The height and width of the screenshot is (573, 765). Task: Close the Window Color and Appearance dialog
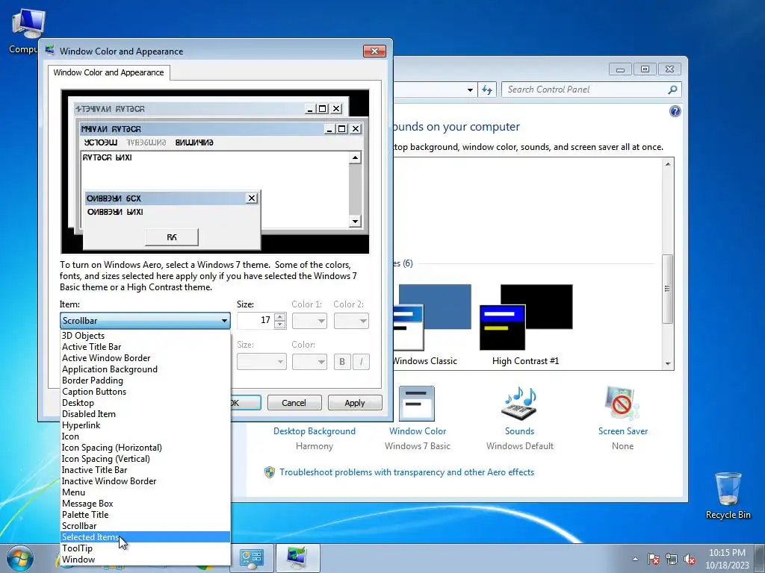click(x=375, y=51)
